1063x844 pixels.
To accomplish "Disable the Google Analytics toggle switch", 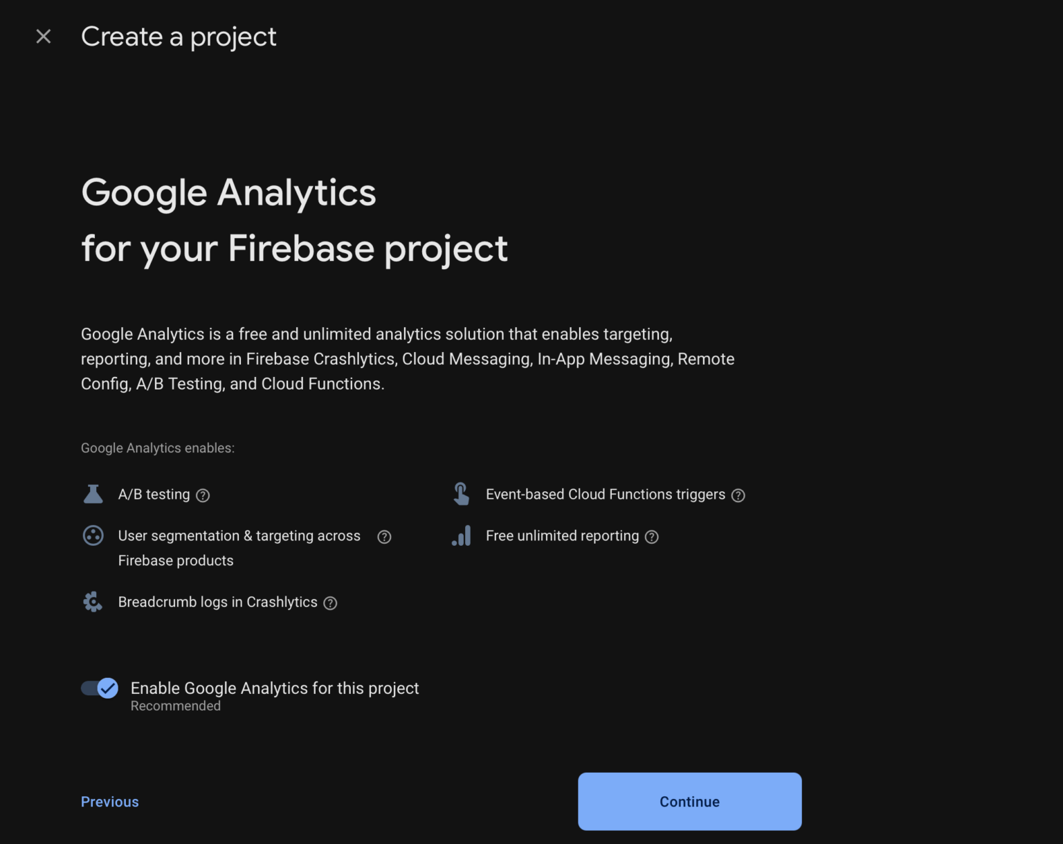I will click(100, 688).
